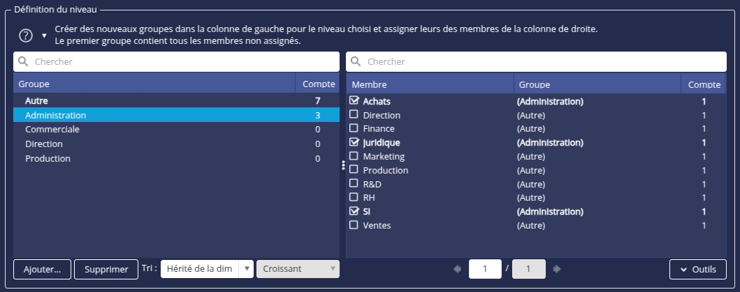Click the right search magnifier icon
This screenshot has width=740, height=292.
point(356,62)
